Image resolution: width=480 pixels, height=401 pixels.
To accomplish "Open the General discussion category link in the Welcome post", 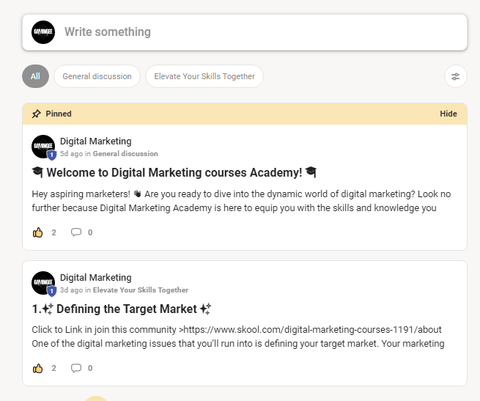I will pyautogui.click(x=125, y=154).
